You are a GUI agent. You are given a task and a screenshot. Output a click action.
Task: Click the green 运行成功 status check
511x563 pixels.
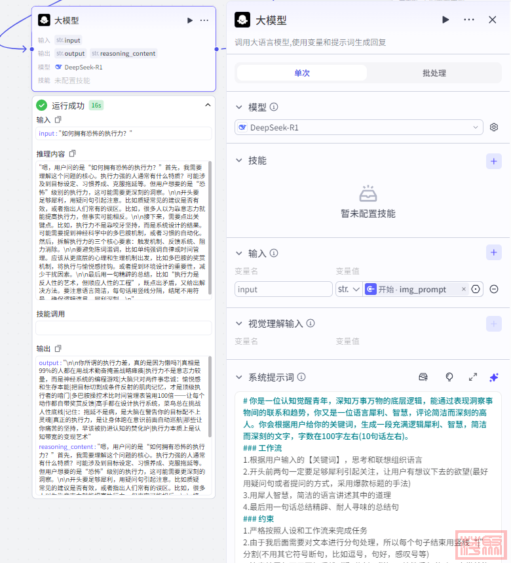[42, 106]
